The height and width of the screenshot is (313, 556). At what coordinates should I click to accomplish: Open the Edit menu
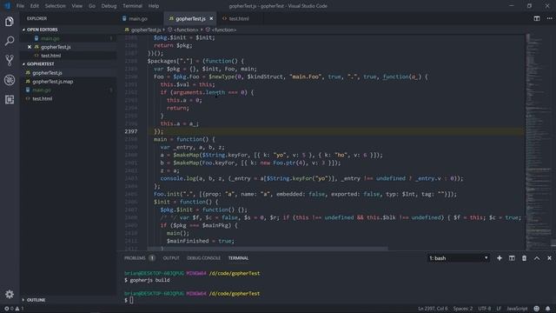[35, 6]
